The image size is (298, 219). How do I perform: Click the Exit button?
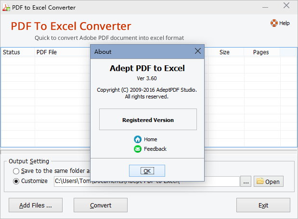pyautogui.click(x=263, y=205)
